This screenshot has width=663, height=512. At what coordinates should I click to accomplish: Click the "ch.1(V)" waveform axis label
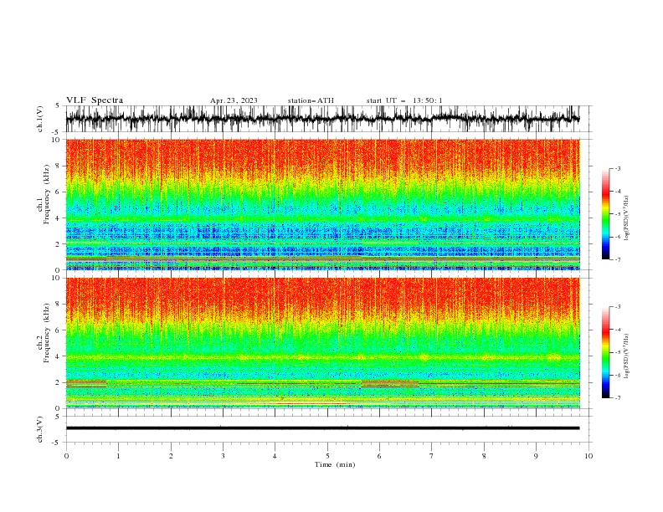click(40, 119)
